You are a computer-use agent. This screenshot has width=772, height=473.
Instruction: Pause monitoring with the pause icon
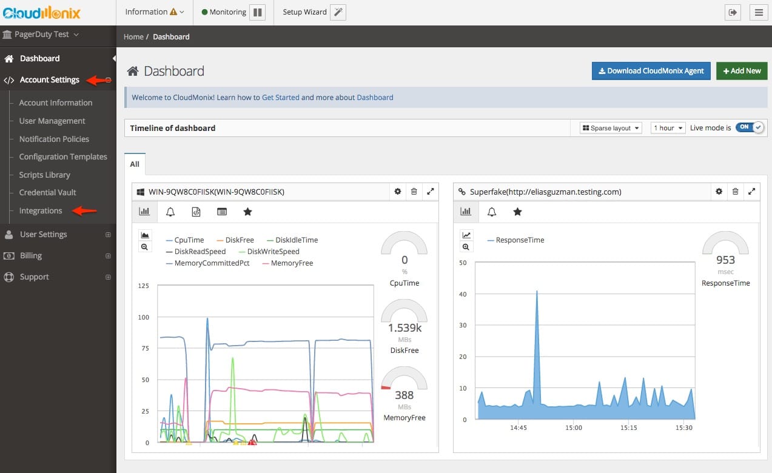(x=257, y=12)
